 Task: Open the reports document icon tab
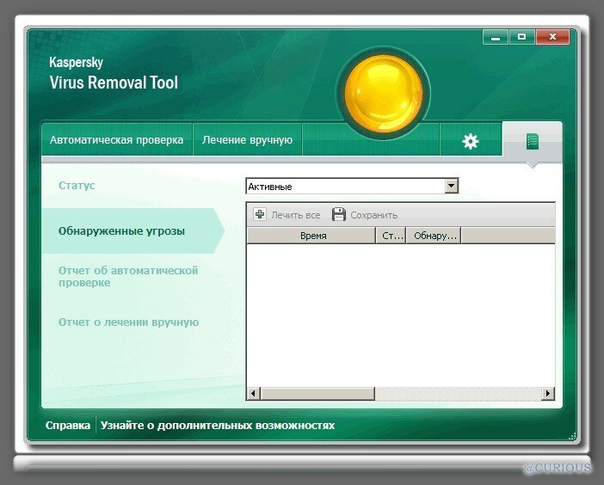pyautogui.click(x=533, y=141)
